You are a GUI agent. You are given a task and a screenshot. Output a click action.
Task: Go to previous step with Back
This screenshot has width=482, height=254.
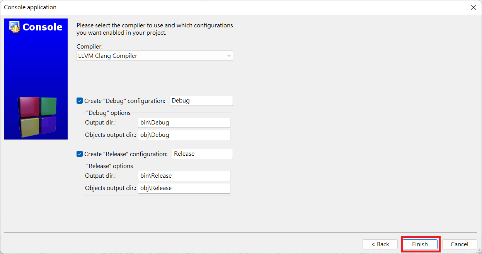[380, 244]
